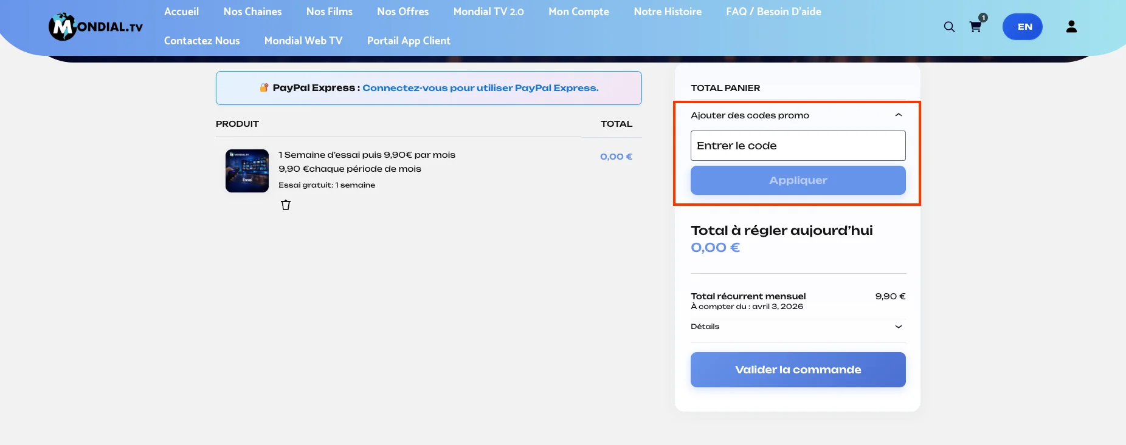1126x445 pixels.
Task: Click the Total à régler aujourd'hui heading
Action: click(781, 231)
